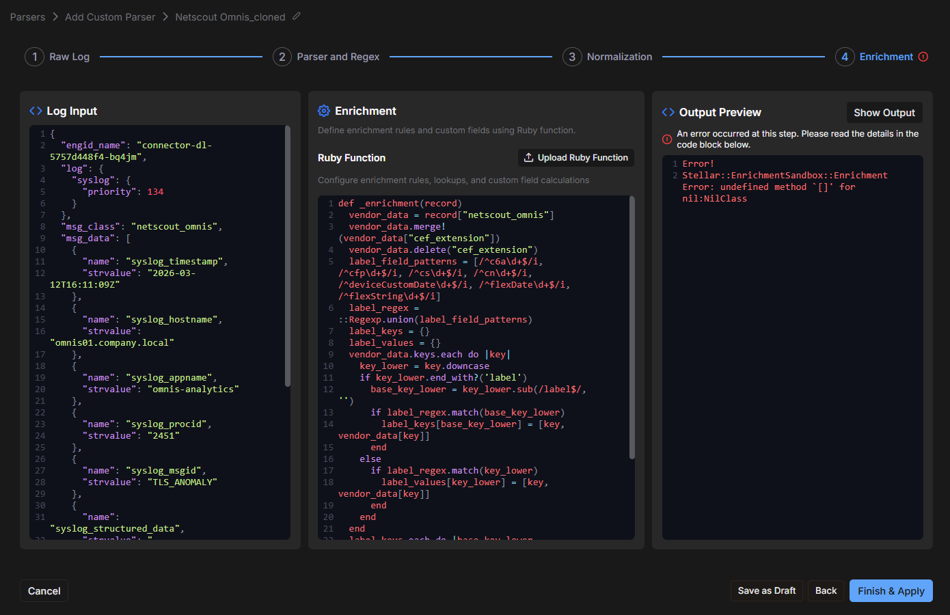Click the Stellar::EnrichmentSandbox error text
The height and width of the screenshot is (615, 950).
pyautogui.click(x=785, y=187)
